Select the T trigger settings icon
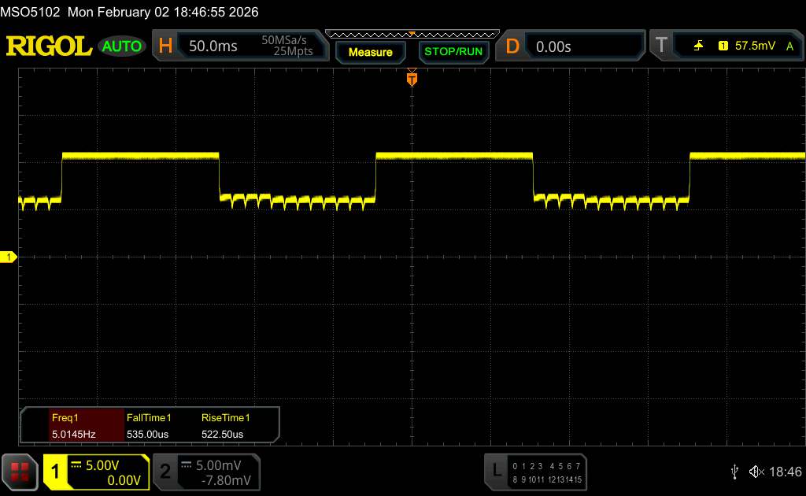806x496 pixels. pyautogui.click(x=661, y=46)
